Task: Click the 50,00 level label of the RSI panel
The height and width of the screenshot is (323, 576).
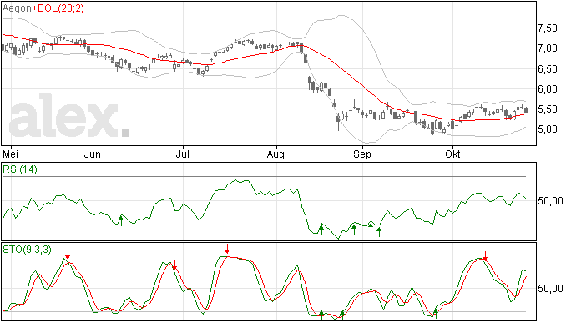Action: click(550, 200)
